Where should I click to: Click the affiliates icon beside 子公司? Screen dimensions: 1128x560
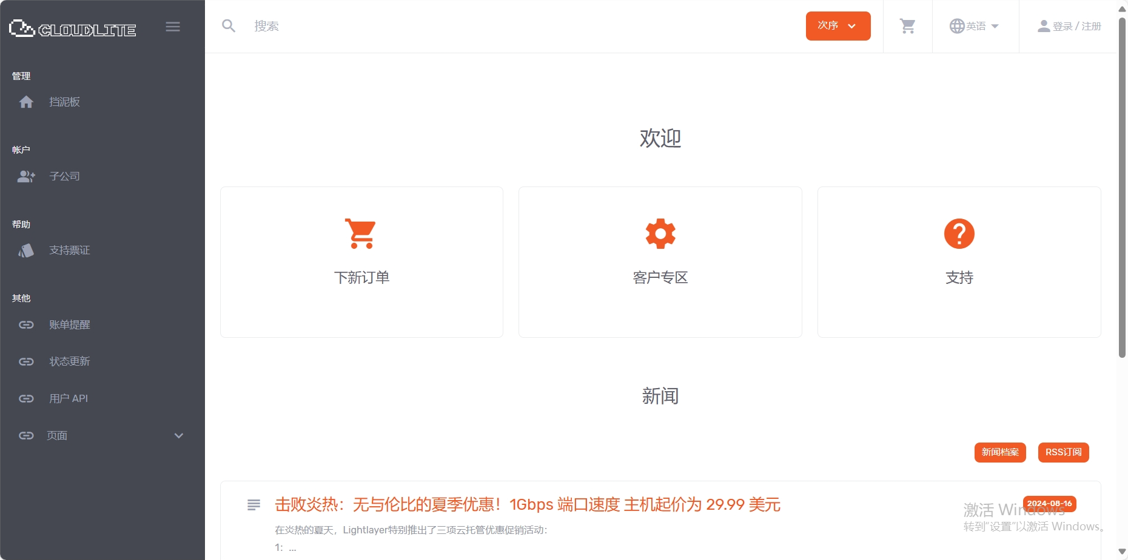coord(26,176)
